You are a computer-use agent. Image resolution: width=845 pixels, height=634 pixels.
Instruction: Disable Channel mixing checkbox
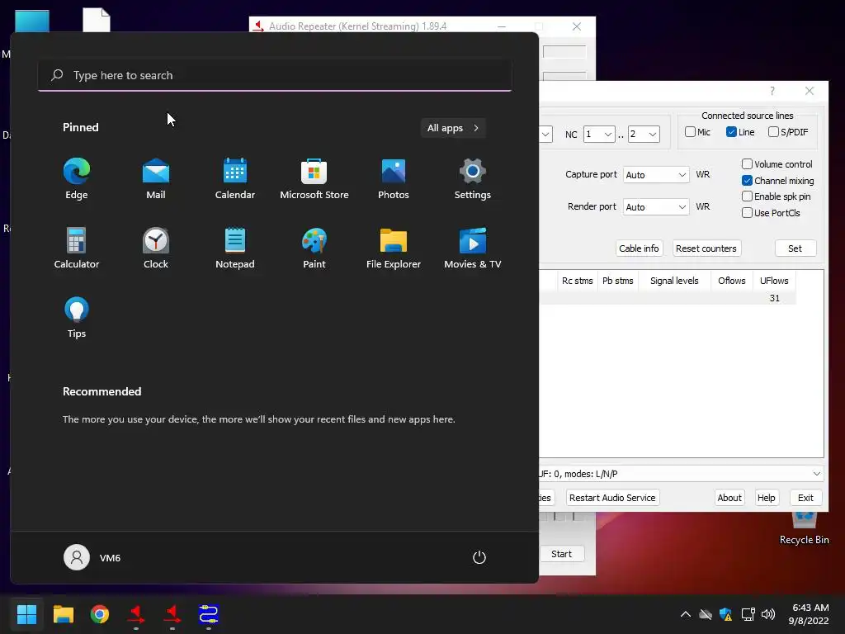747,181
